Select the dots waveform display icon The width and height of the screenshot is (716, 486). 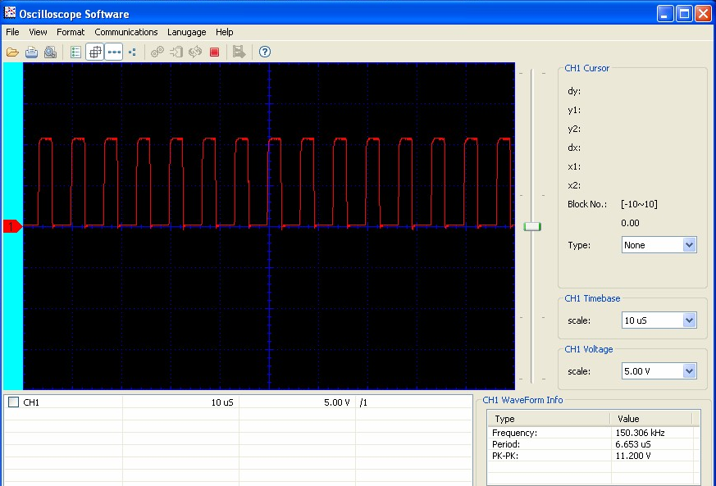tap(132, 52)
